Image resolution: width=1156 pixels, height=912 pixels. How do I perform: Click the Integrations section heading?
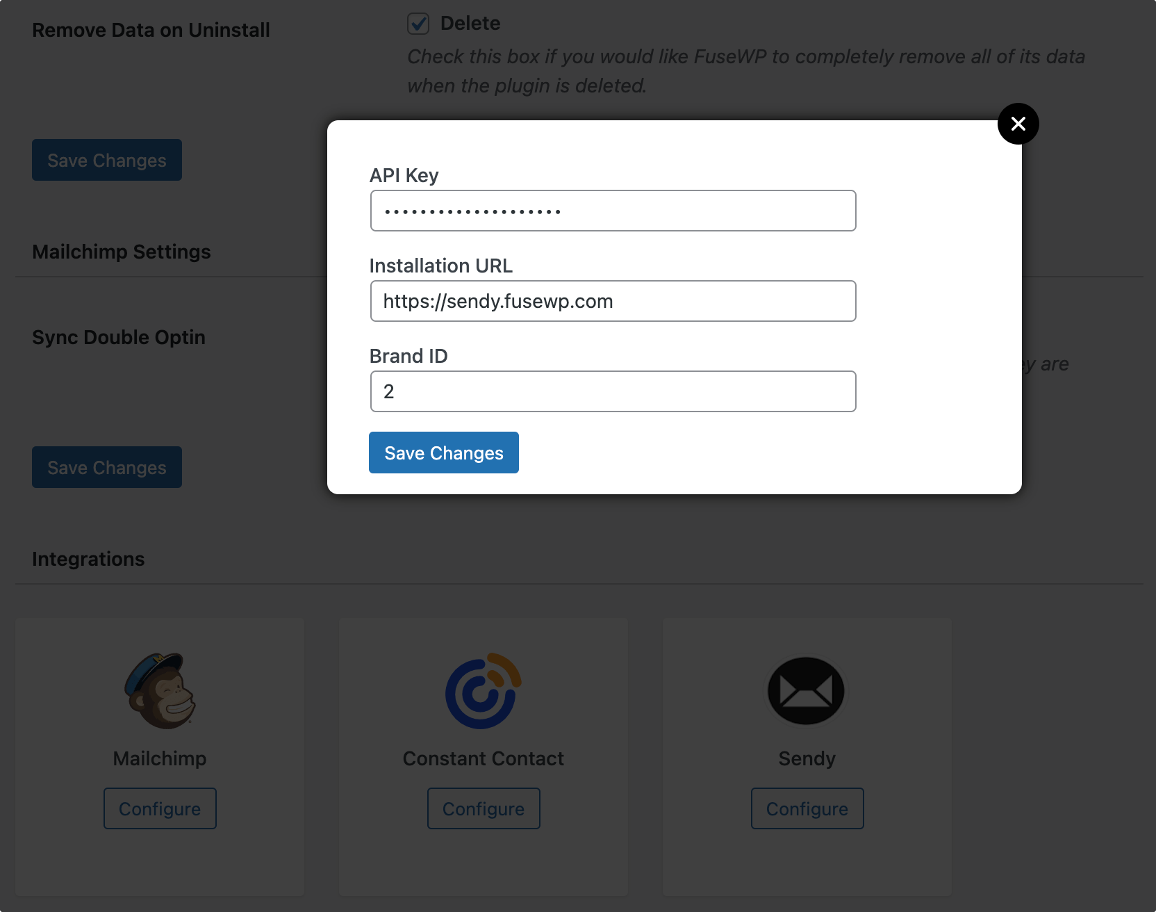88,559
